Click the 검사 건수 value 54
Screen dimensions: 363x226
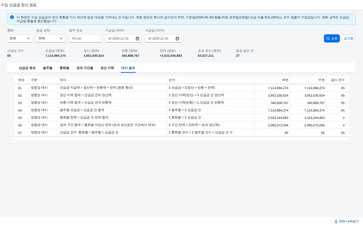click(343, 110)
